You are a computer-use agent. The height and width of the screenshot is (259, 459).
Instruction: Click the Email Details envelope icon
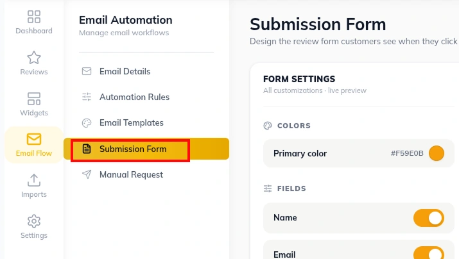tap(87, 71)
